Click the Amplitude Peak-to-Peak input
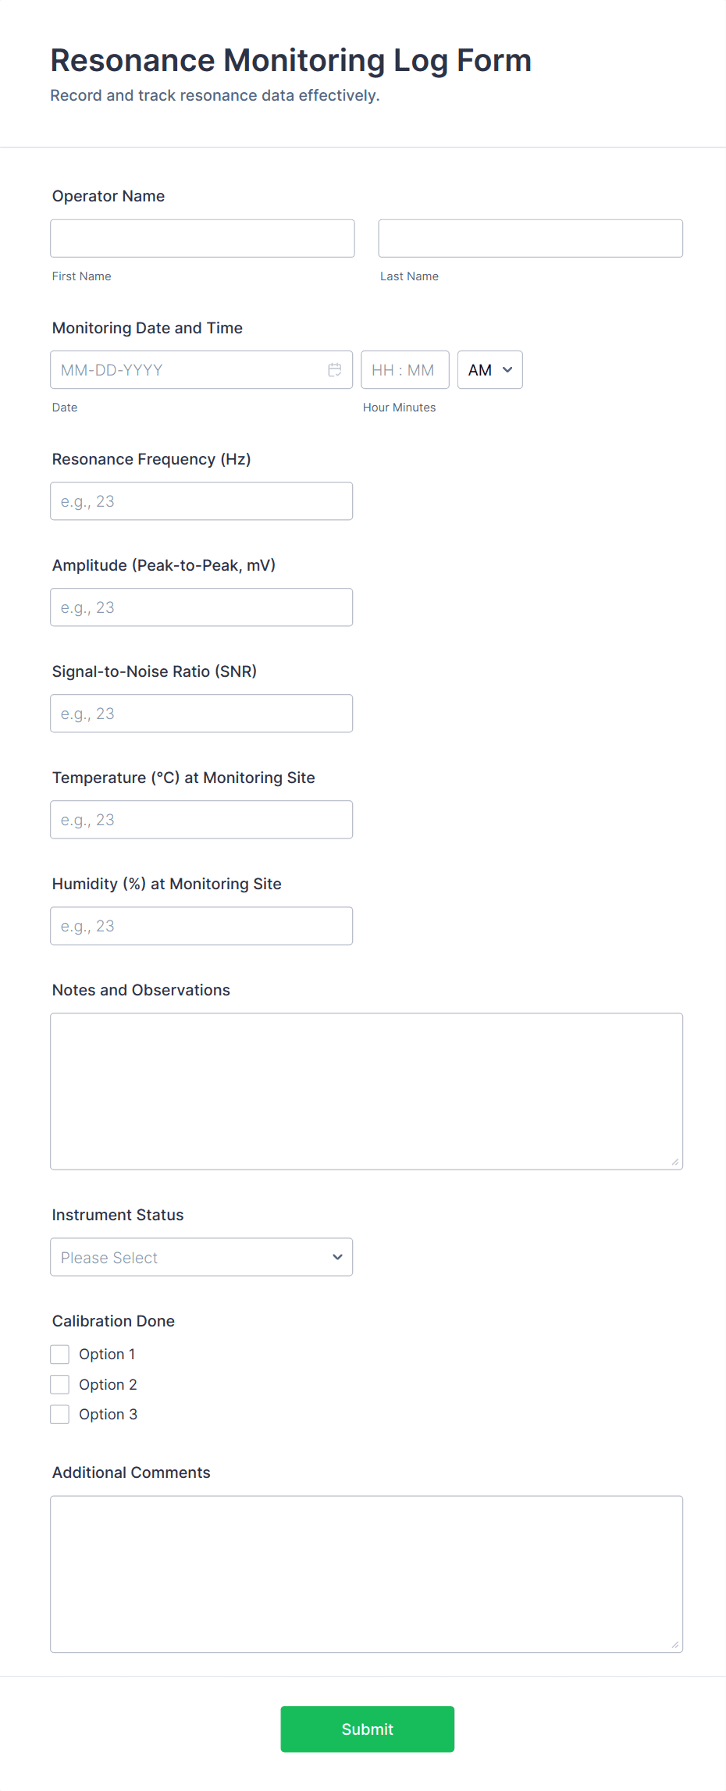This screenshot has height=1791, width=726. 201,607
